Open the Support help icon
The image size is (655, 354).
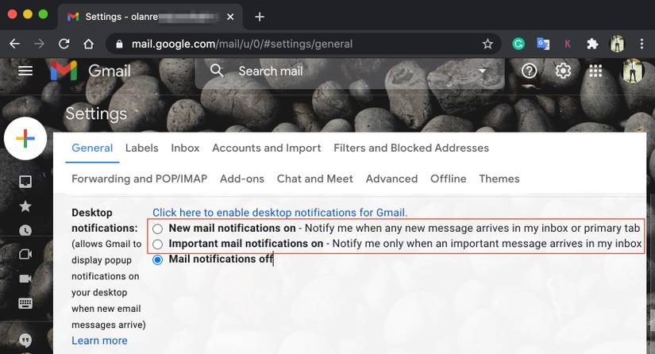pyautogui.click(x=529, y=71)
